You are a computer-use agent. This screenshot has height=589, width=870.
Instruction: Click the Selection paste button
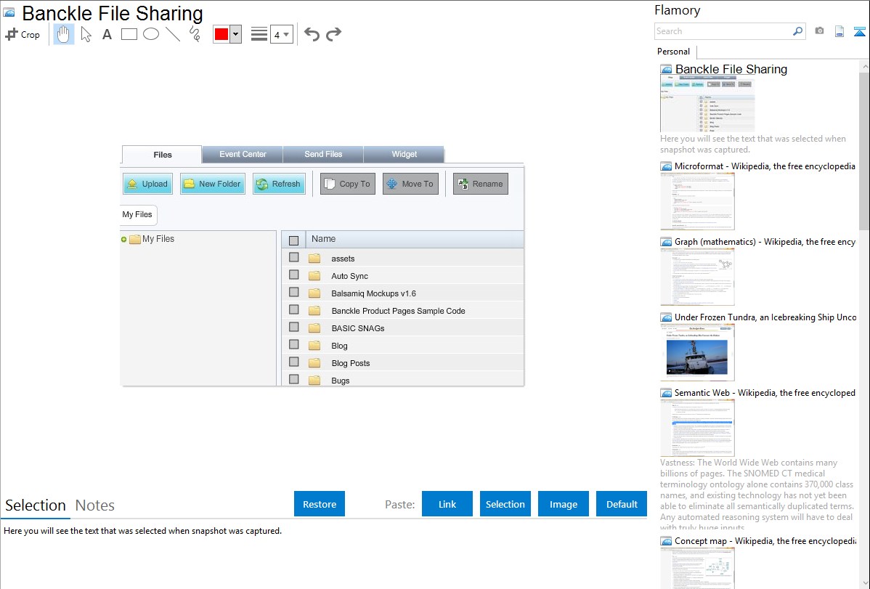pyautogui.click(x=505, y=504)
